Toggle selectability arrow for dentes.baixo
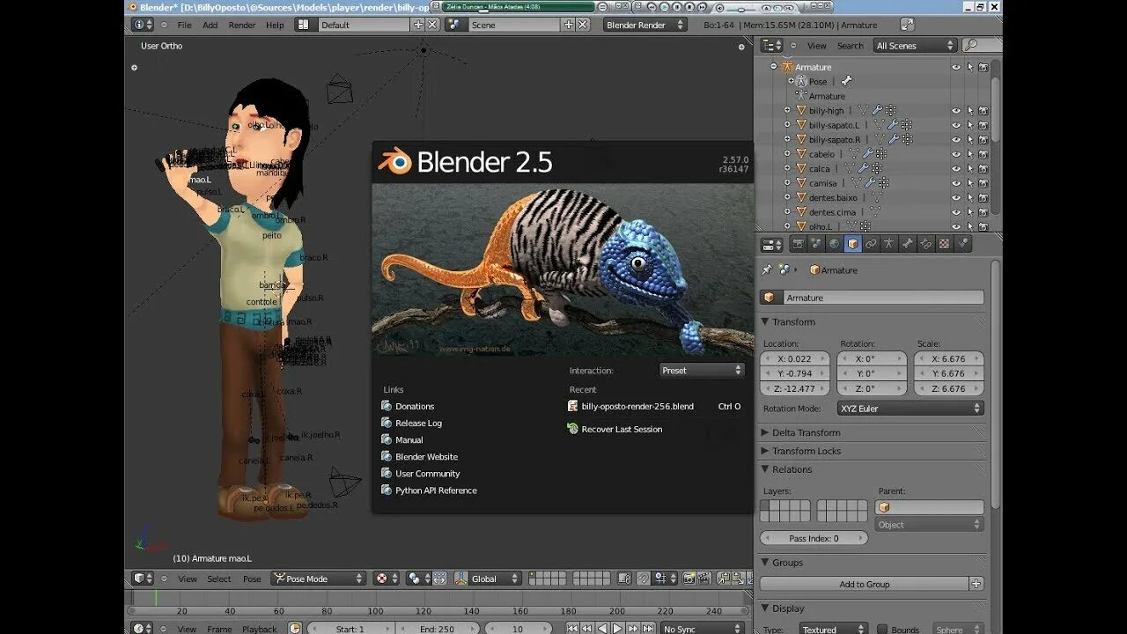Viewport: 1127px width, 634px height. pyautogui.click(x=969, y=197)
